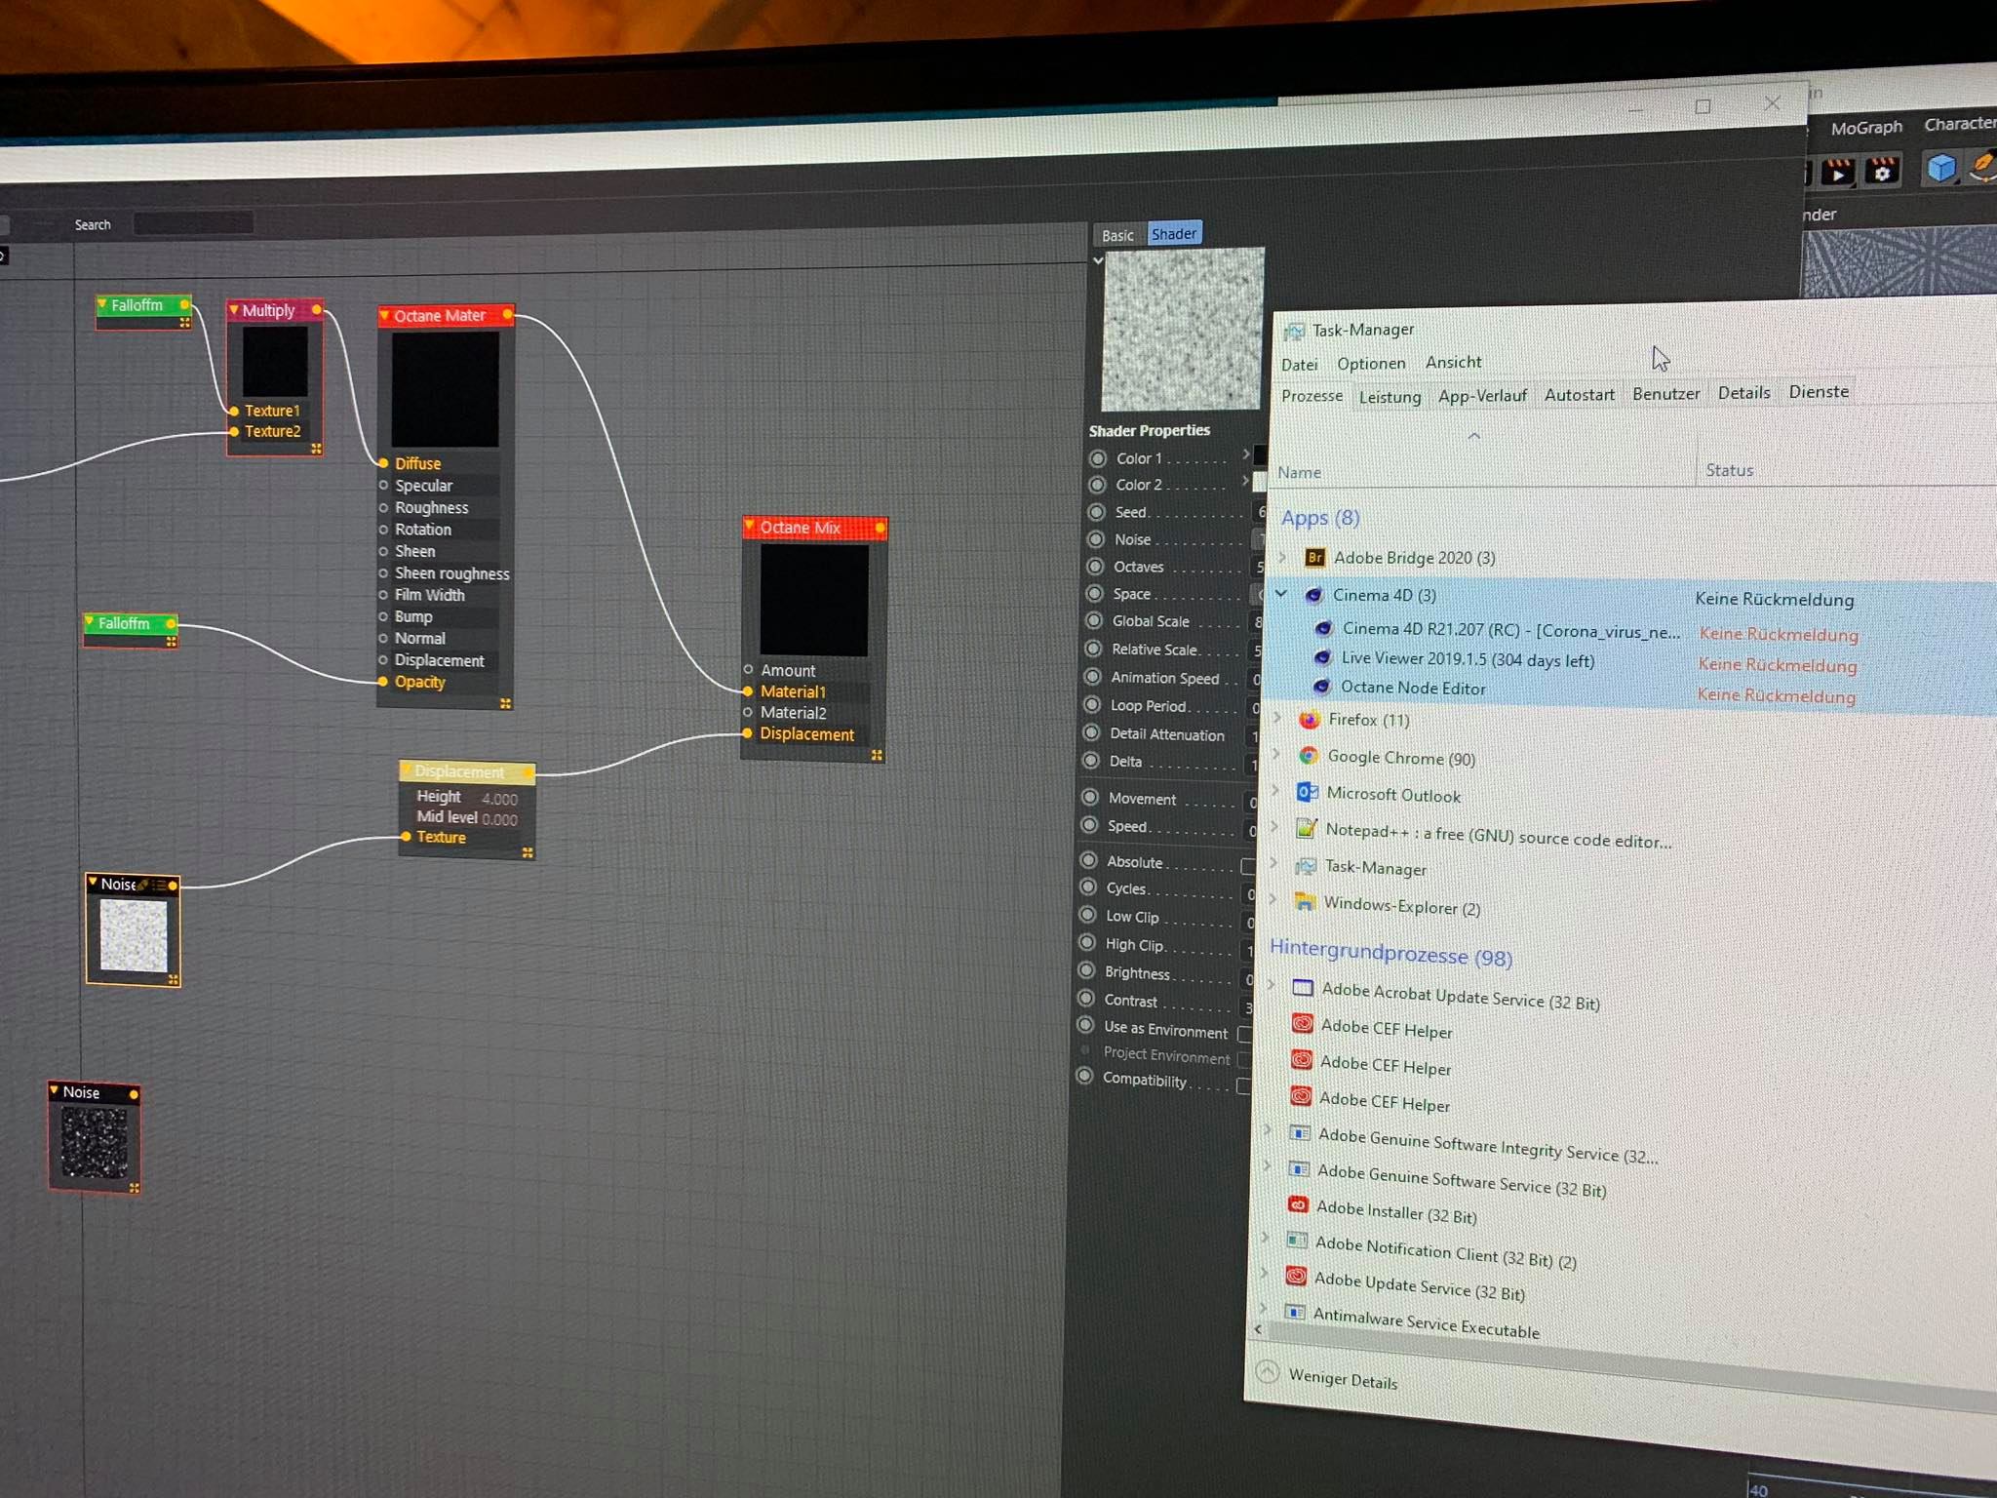
Task: Click the Notepad++ process icon
Action: point(1306,829)
